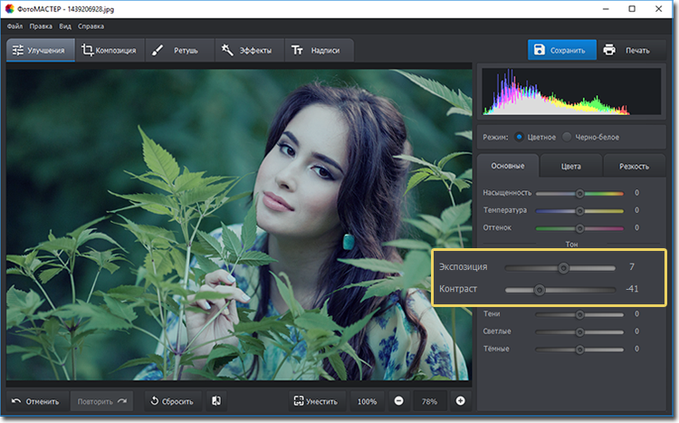Screen dimensions: 679x423
Task: Save the image with Сохранить button
Action: point(563,50)
